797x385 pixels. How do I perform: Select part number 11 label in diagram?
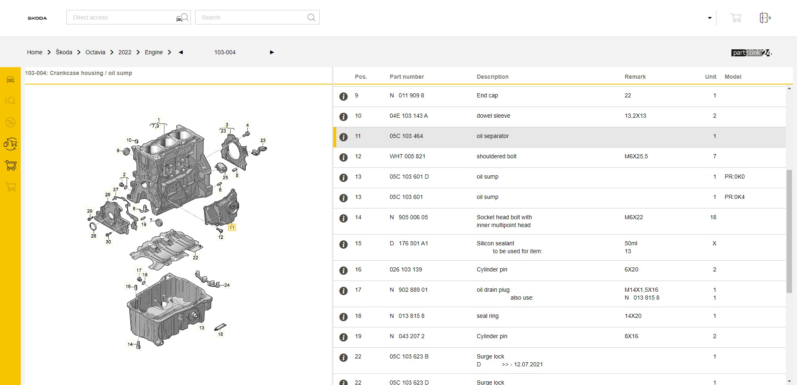[232, 228]
